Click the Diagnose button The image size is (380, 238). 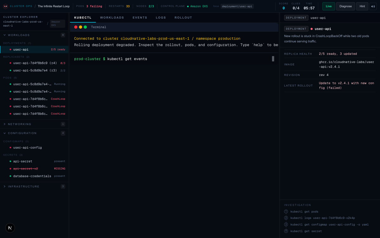(345, 6)
